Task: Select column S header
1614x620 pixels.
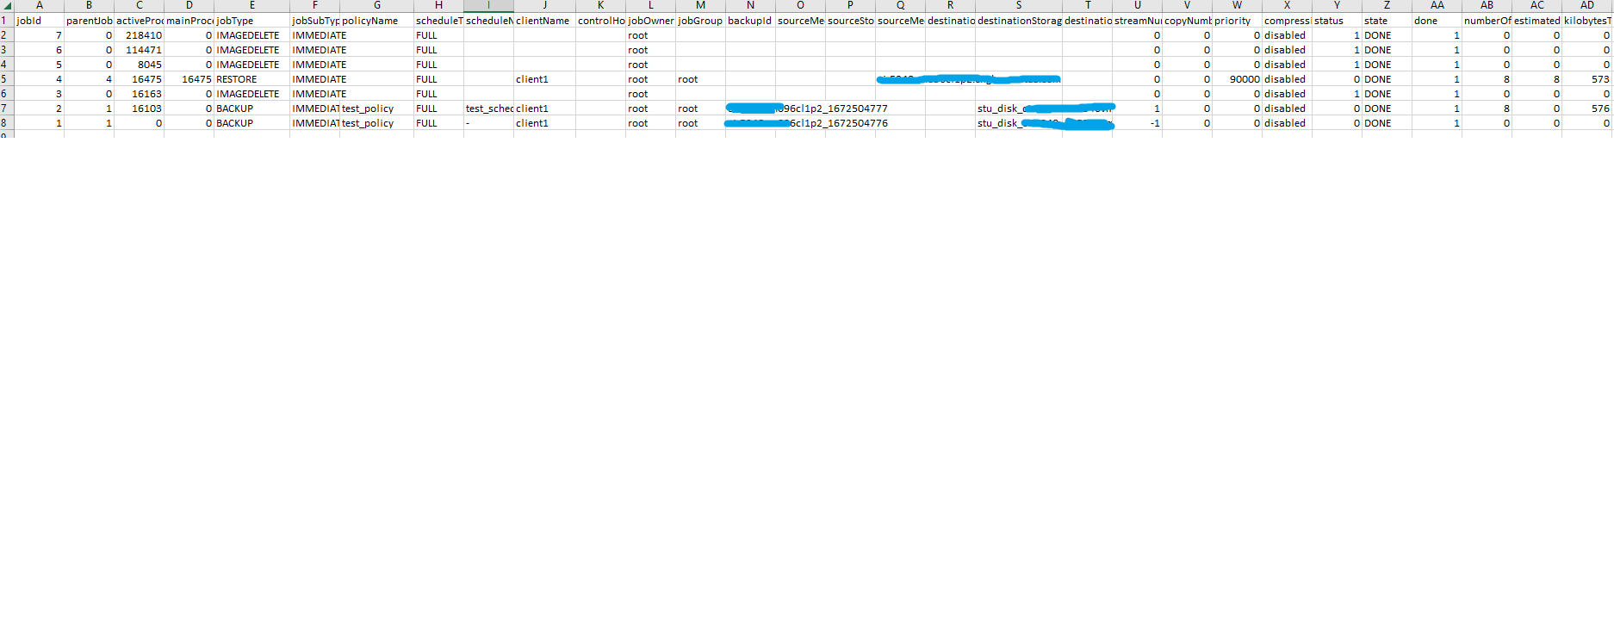Action: click(x=1019, y=5)
